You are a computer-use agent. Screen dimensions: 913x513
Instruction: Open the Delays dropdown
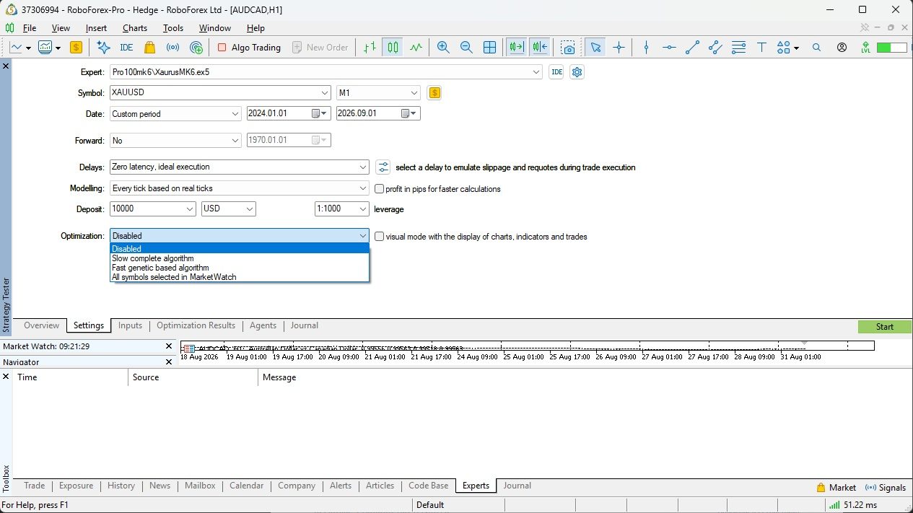363,167
